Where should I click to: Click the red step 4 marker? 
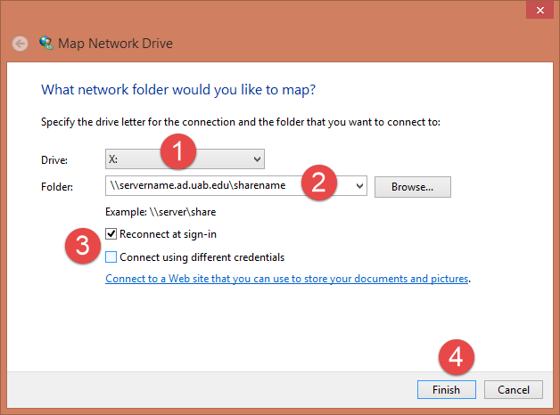coord(456,358)
